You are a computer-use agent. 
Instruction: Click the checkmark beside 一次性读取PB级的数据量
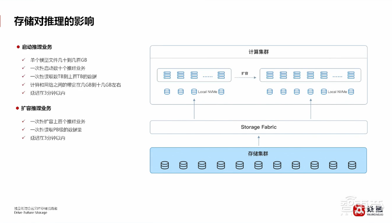click(24, 130)
